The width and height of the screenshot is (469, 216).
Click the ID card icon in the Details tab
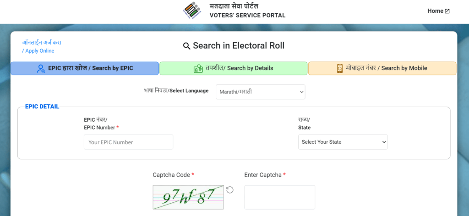(198, 68)
